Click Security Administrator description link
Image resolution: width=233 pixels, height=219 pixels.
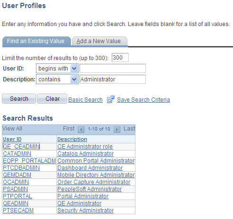86,210
